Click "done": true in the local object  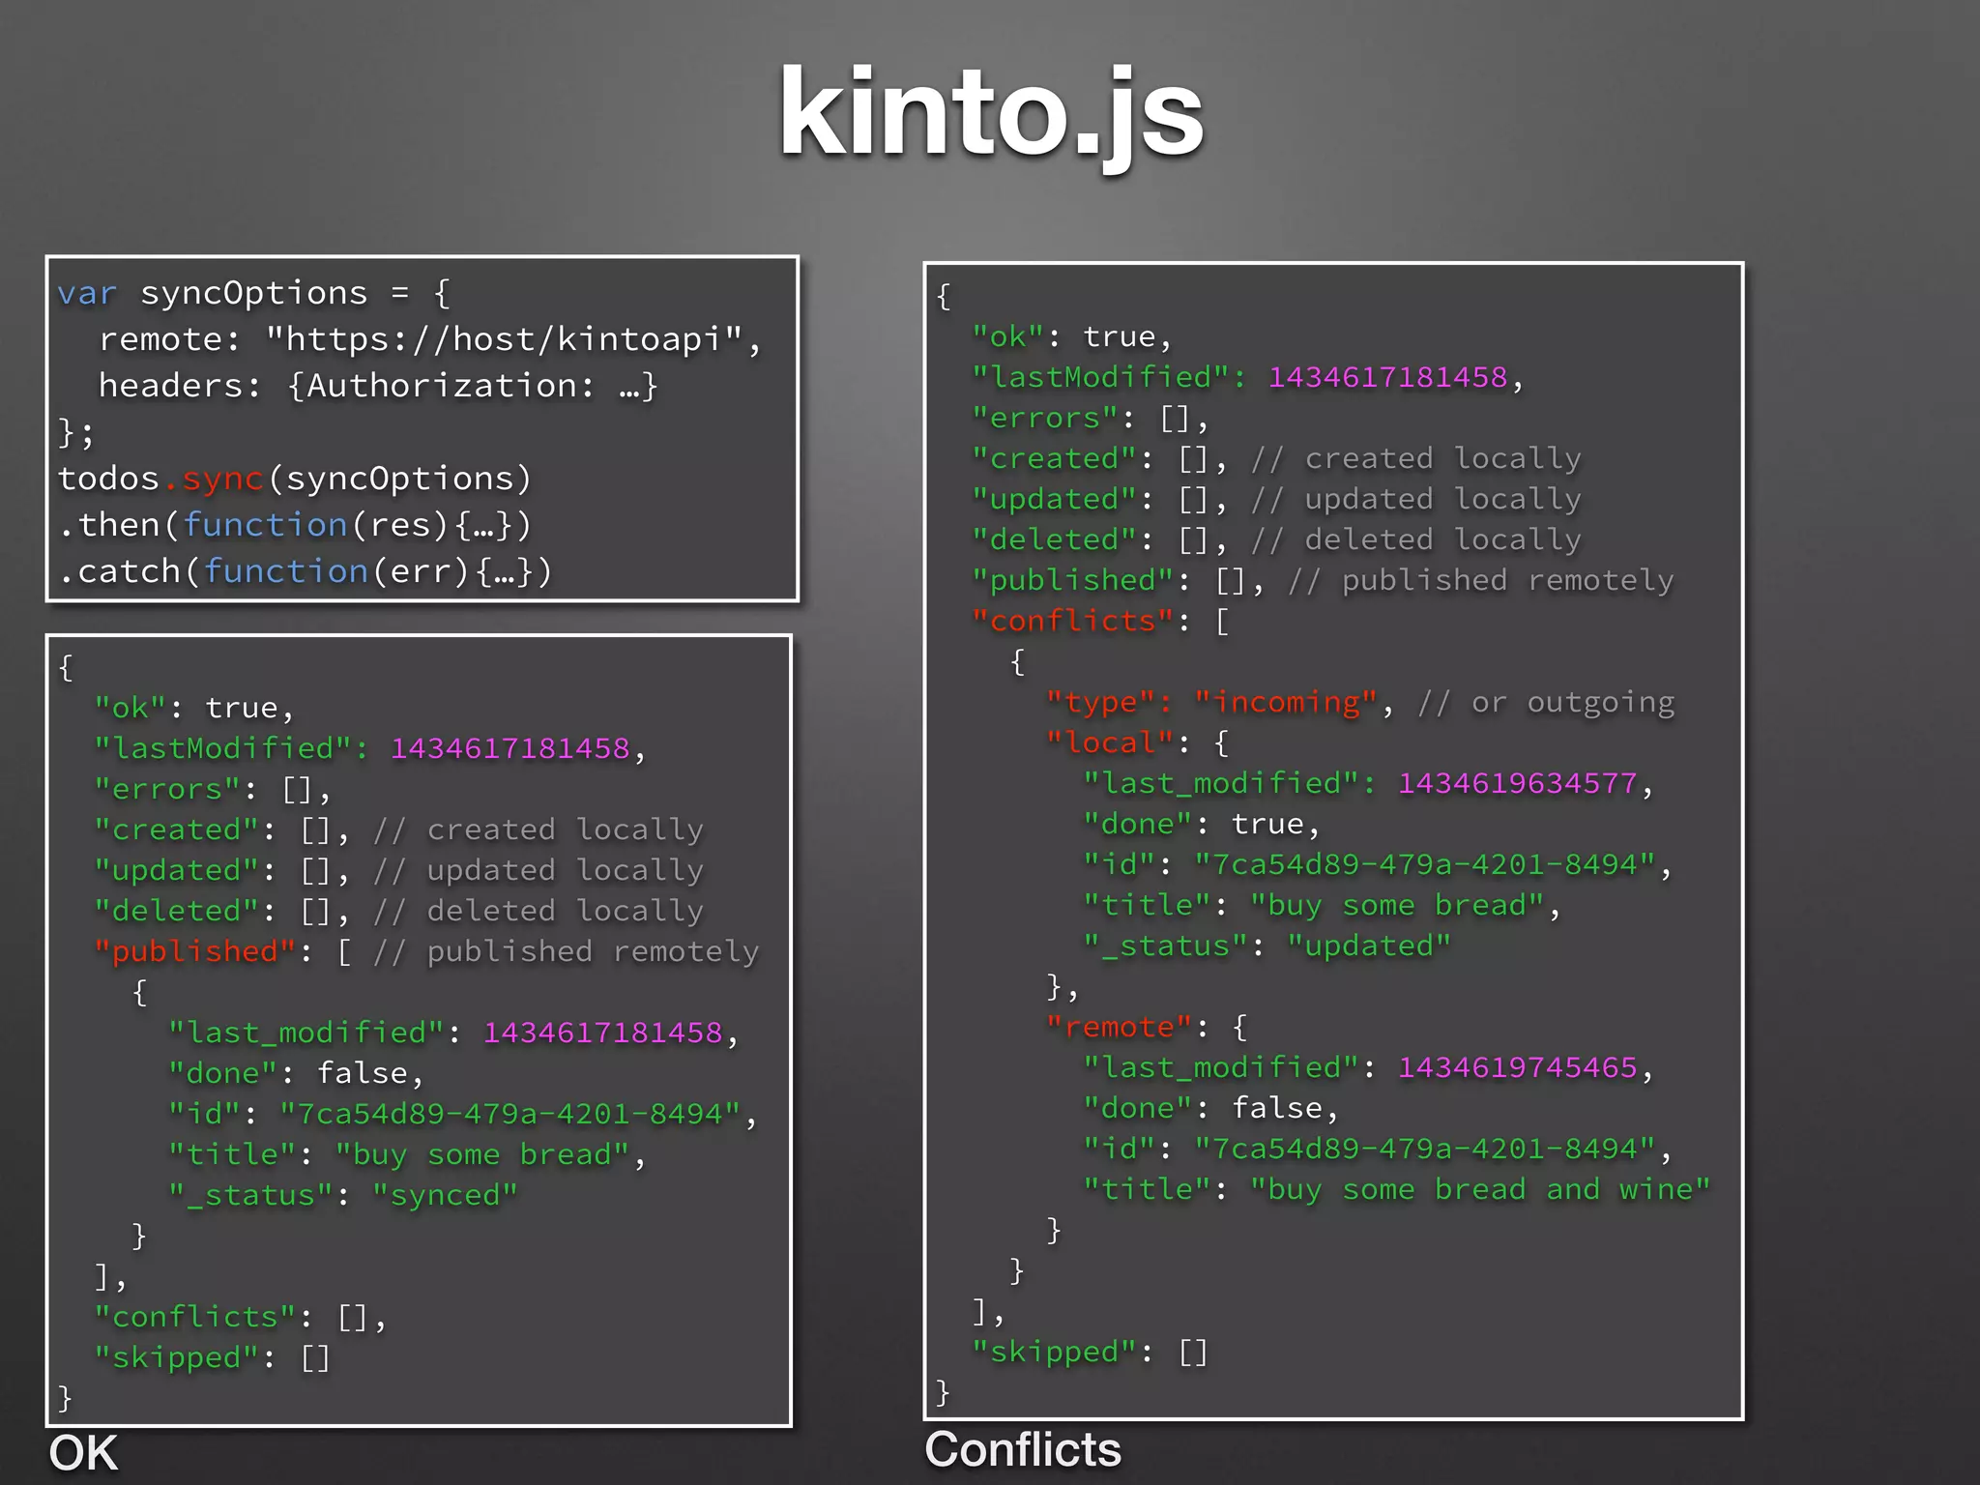[1202, 824]
